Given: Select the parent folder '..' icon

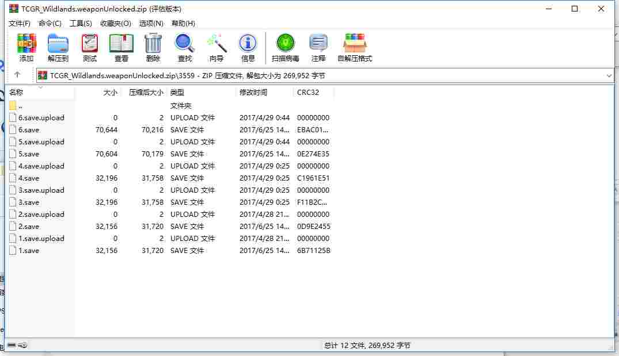Looking at the screenshot, I should pyautogui.click(x=13, y=106).
